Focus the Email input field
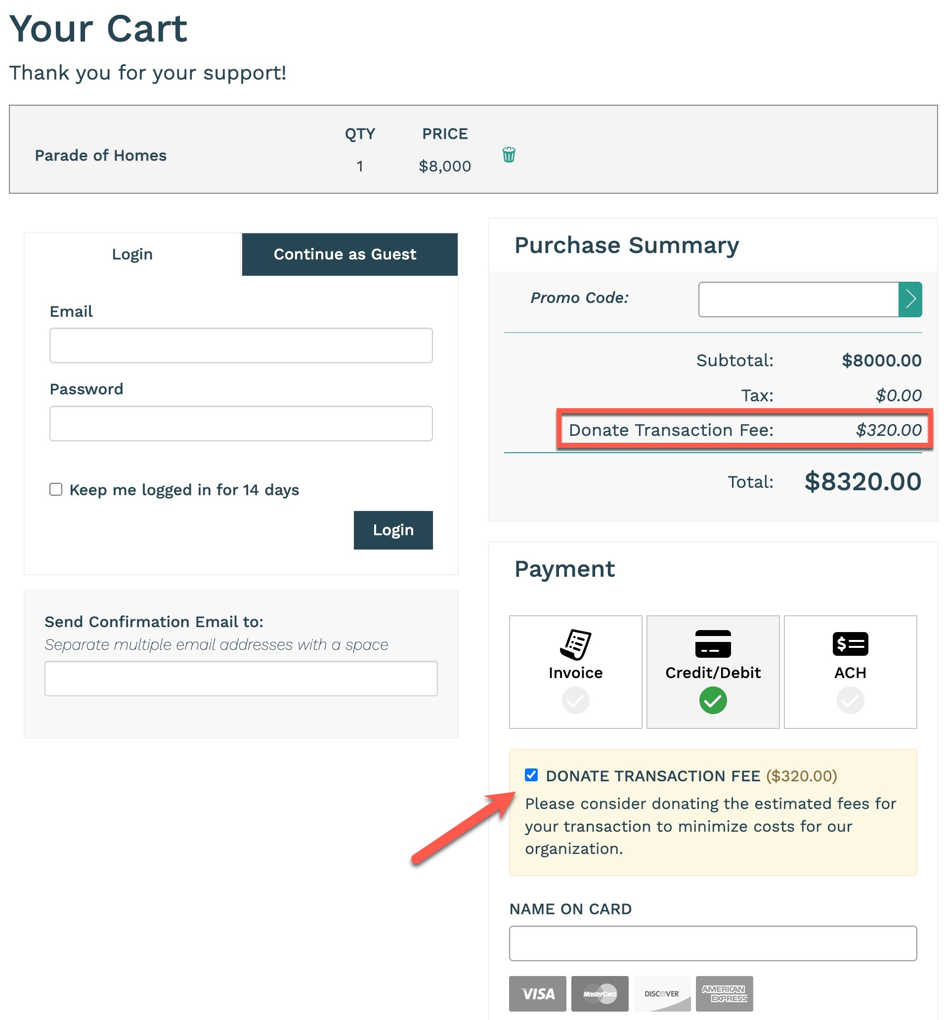The width and height of the screenshot is (946, 1020). (241, 345)
